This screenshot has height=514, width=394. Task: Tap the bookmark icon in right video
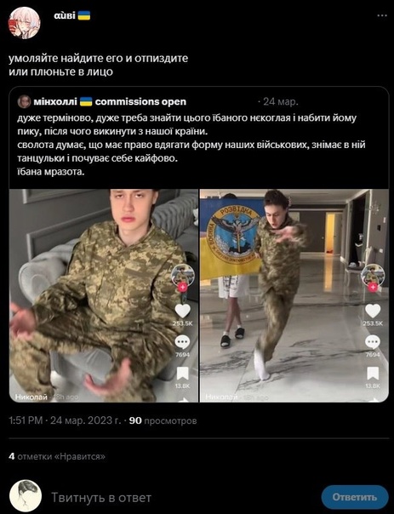373,374
